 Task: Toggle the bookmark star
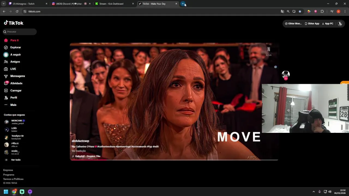[300, 11]
